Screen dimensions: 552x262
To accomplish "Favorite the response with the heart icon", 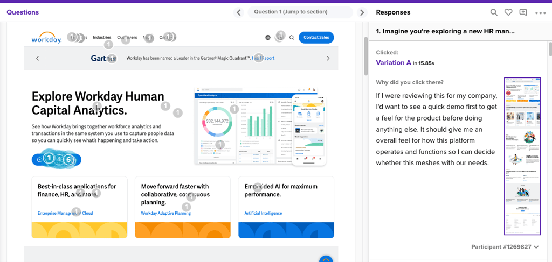I will pyautogui.click(x=508, y=12).
